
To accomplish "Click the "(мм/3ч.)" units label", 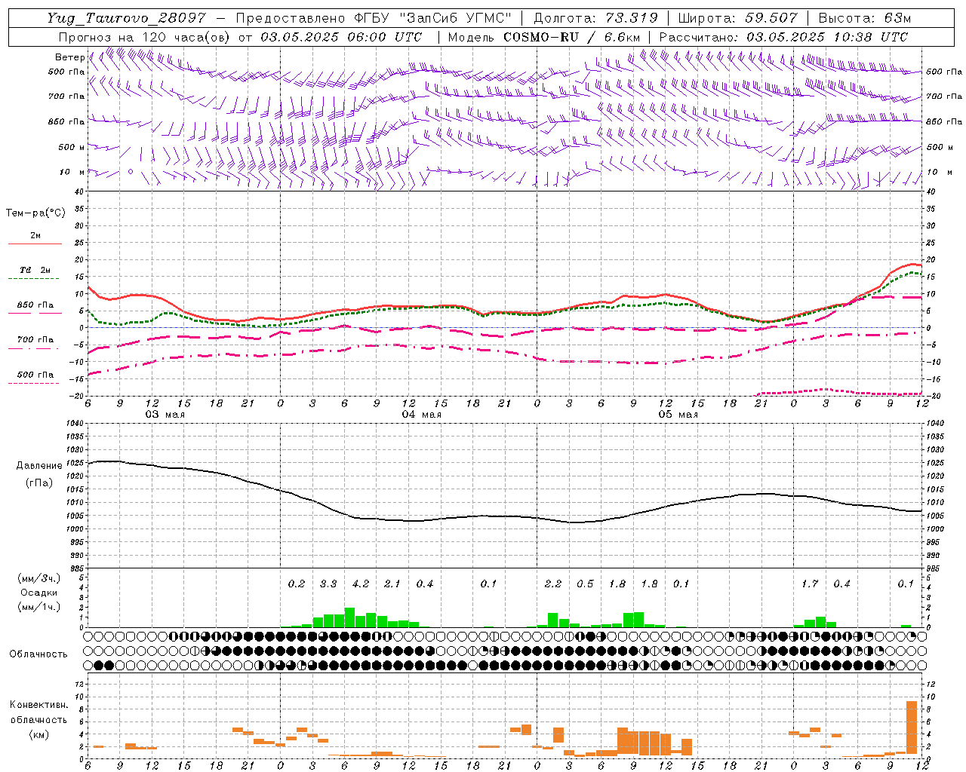I will [x=39, y=578].
